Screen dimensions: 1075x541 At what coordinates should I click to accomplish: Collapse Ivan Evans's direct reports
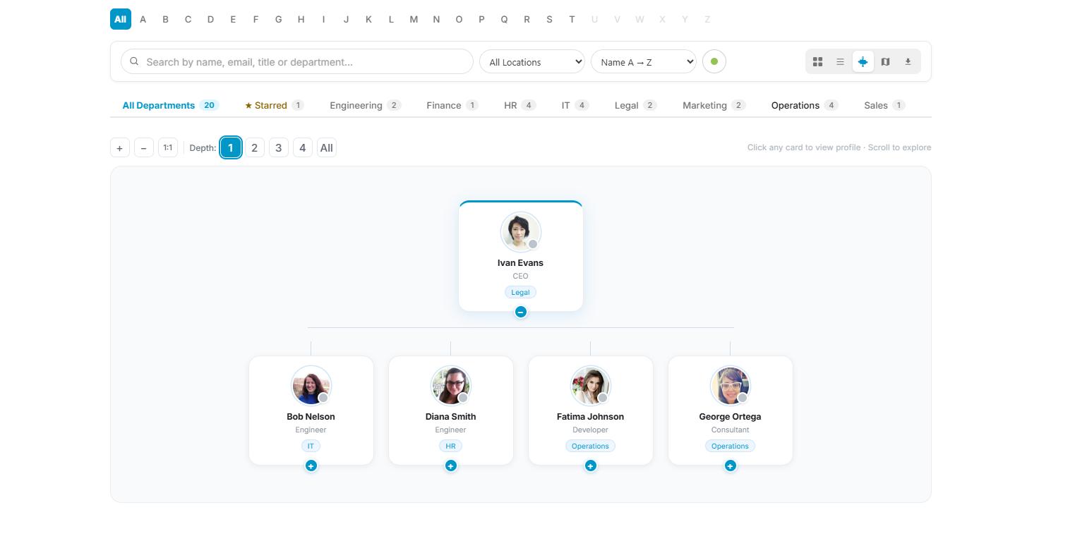point(521,312)
